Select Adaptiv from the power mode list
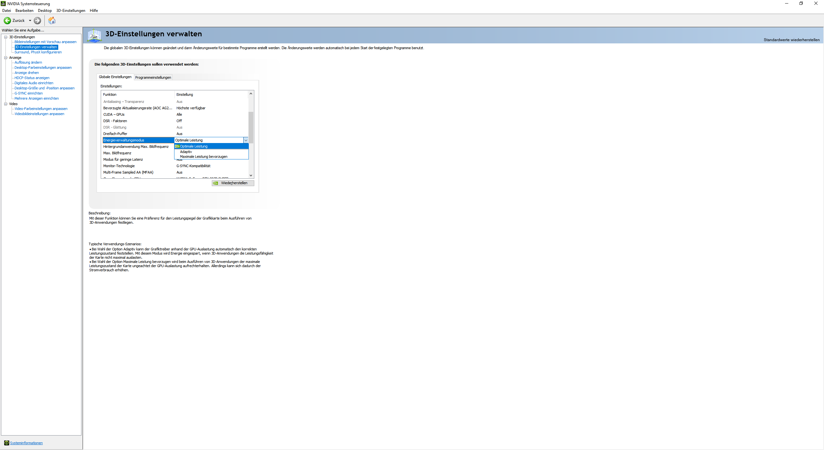Image resolution: width=824 pixels, height=450 pixels. [186, 152]
